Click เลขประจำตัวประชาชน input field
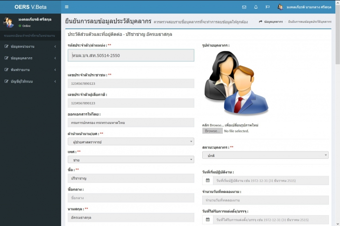 (131, 83)
